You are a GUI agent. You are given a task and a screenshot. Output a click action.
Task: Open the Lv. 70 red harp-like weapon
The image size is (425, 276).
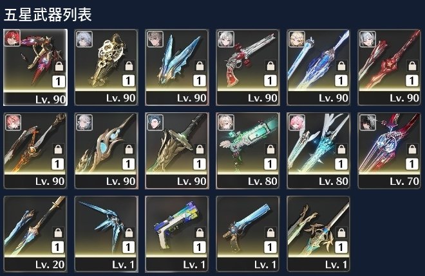(390, 151)
